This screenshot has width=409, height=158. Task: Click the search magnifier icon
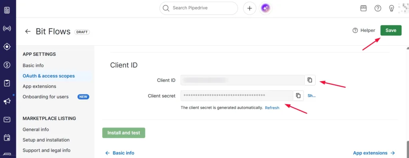coord(166,8)
